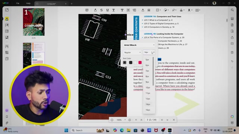Click the share icon on right sidebar
The height and width of the screenshot is (134, 239).
click(x=232, y=37)
